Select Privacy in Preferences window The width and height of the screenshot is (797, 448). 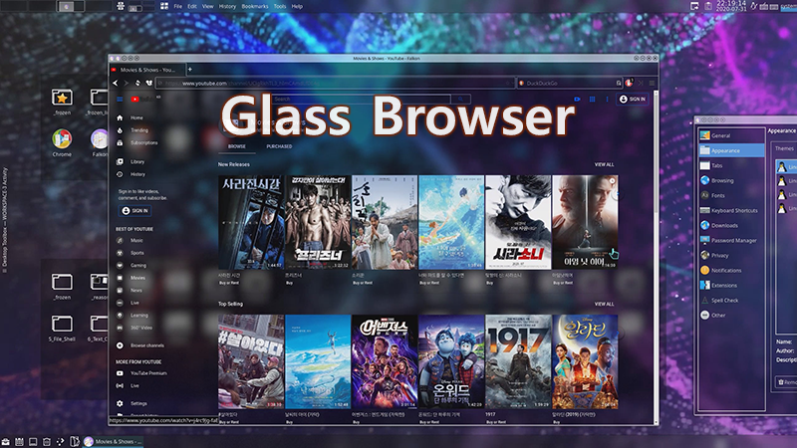[x=731, y=256]
